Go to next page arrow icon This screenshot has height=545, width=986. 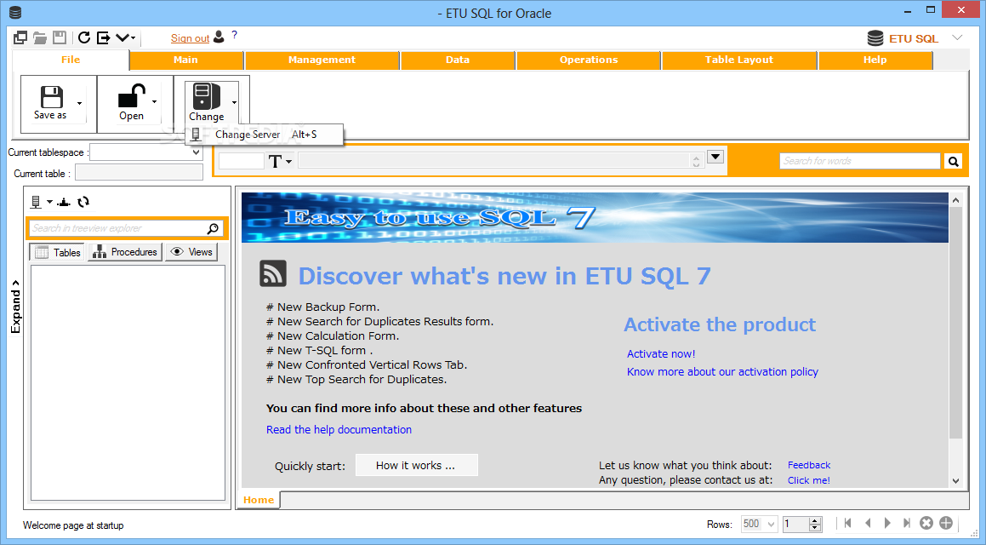(x=887, y=523)
